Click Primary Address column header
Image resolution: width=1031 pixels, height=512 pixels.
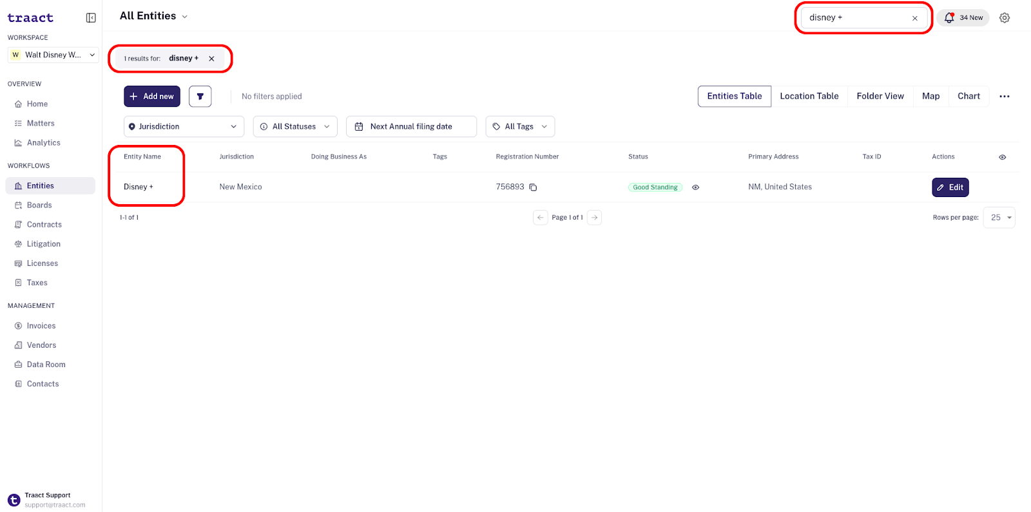[773, 157]
